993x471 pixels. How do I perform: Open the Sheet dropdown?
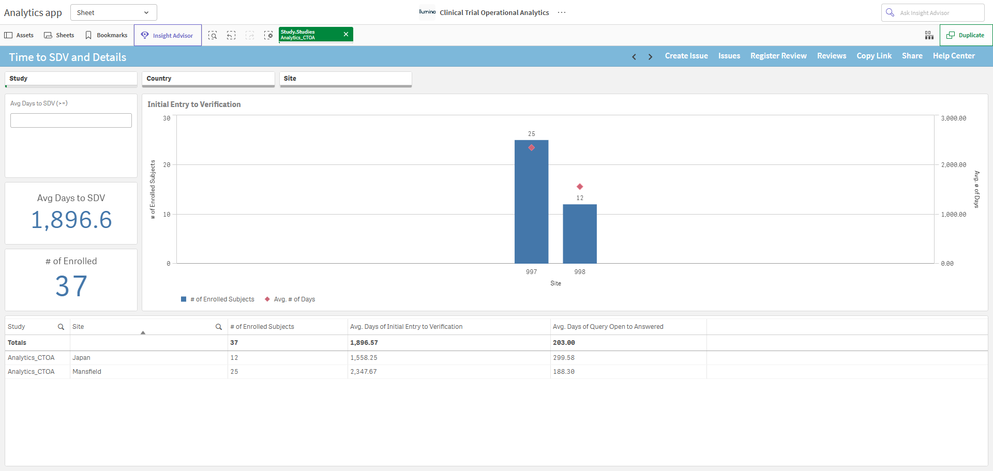pyautogui.click(x=113, y=12)
